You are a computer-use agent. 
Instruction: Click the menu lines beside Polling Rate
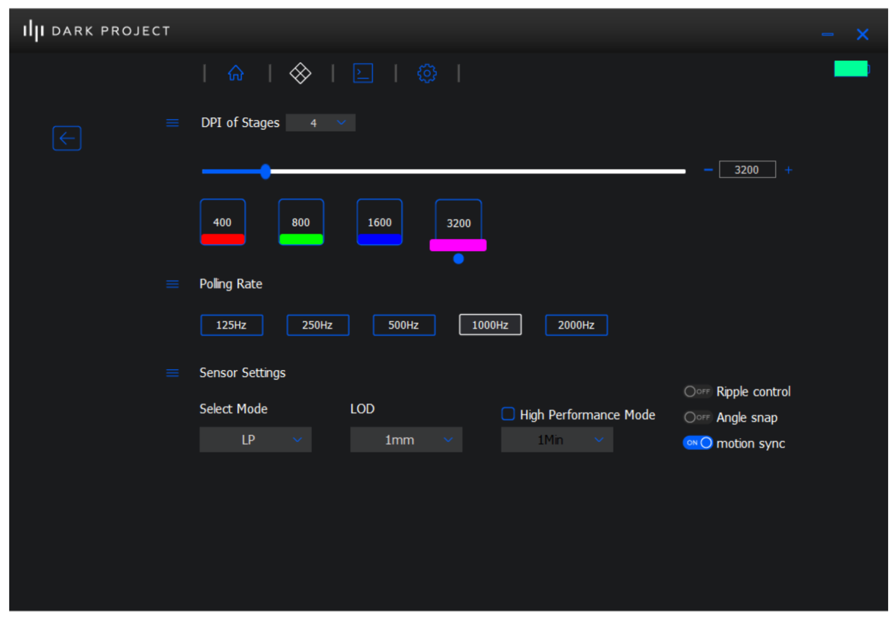pyautogui.click(x=172, y=284)
